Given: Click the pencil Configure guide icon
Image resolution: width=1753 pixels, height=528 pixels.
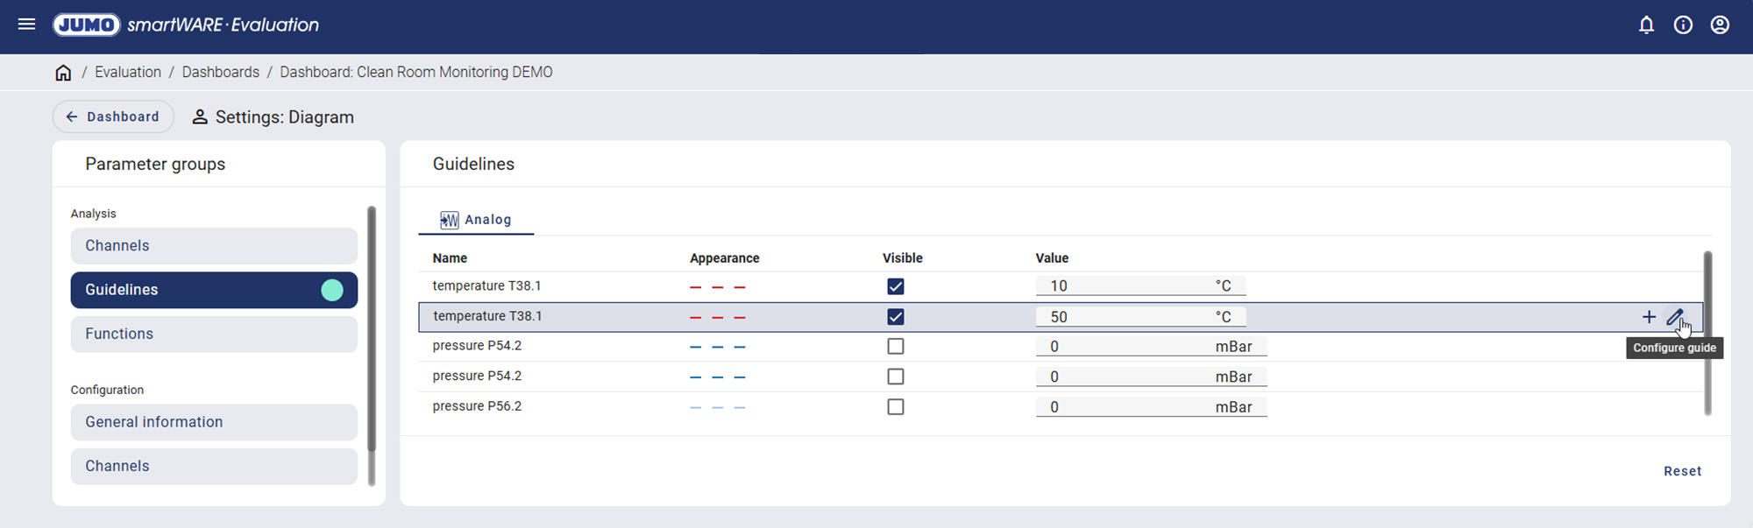Looking at the screenshot, I should [x=1674, y=317].
